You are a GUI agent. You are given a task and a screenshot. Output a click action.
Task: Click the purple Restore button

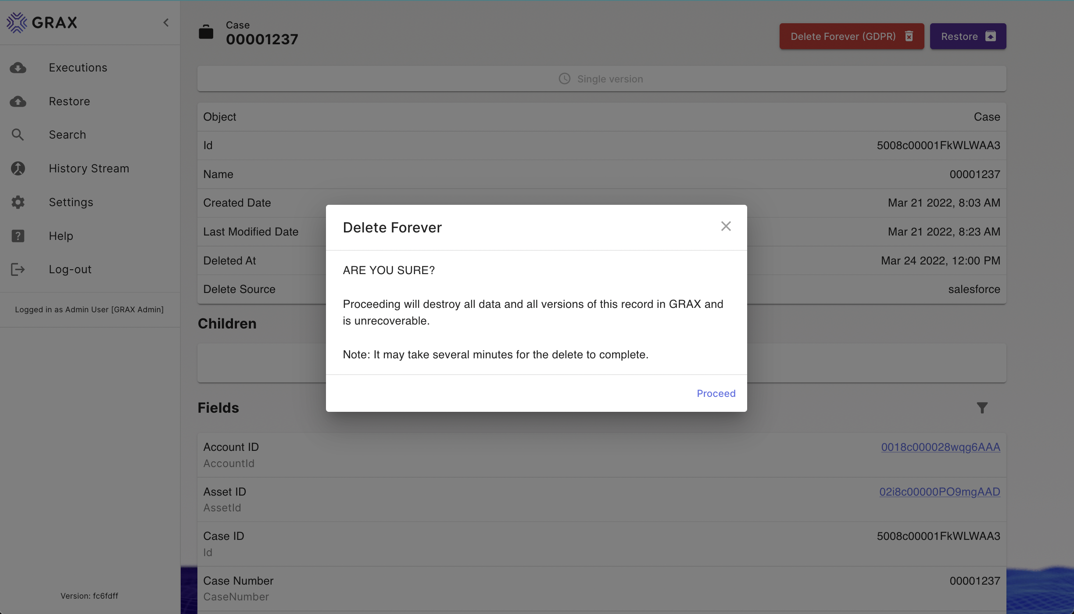(x=968, y=36)
